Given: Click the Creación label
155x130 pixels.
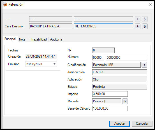Looking at the screenshot, I should 14,56.
